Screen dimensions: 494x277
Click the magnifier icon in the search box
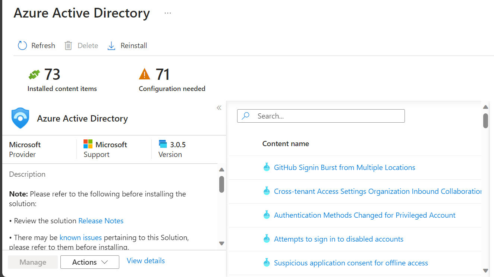(246, 116)
